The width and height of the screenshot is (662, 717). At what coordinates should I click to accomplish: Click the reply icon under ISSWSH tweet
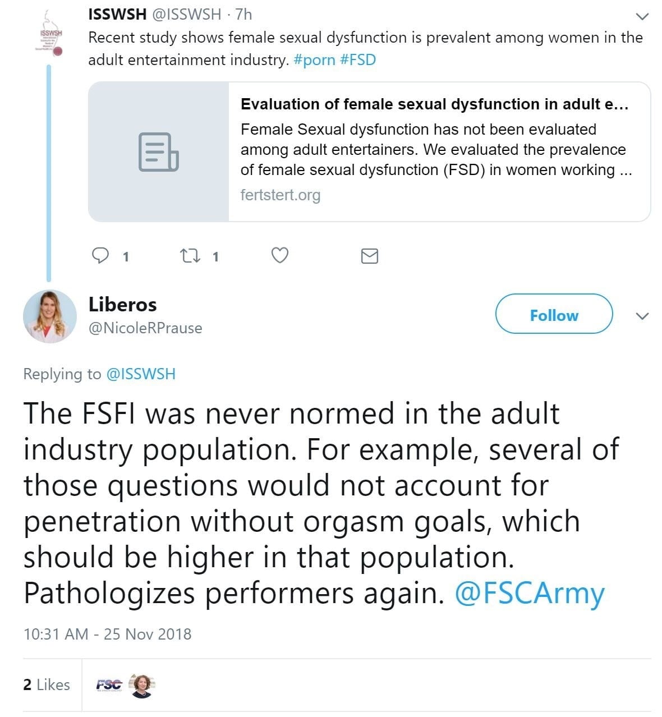[x=100, y=256]
